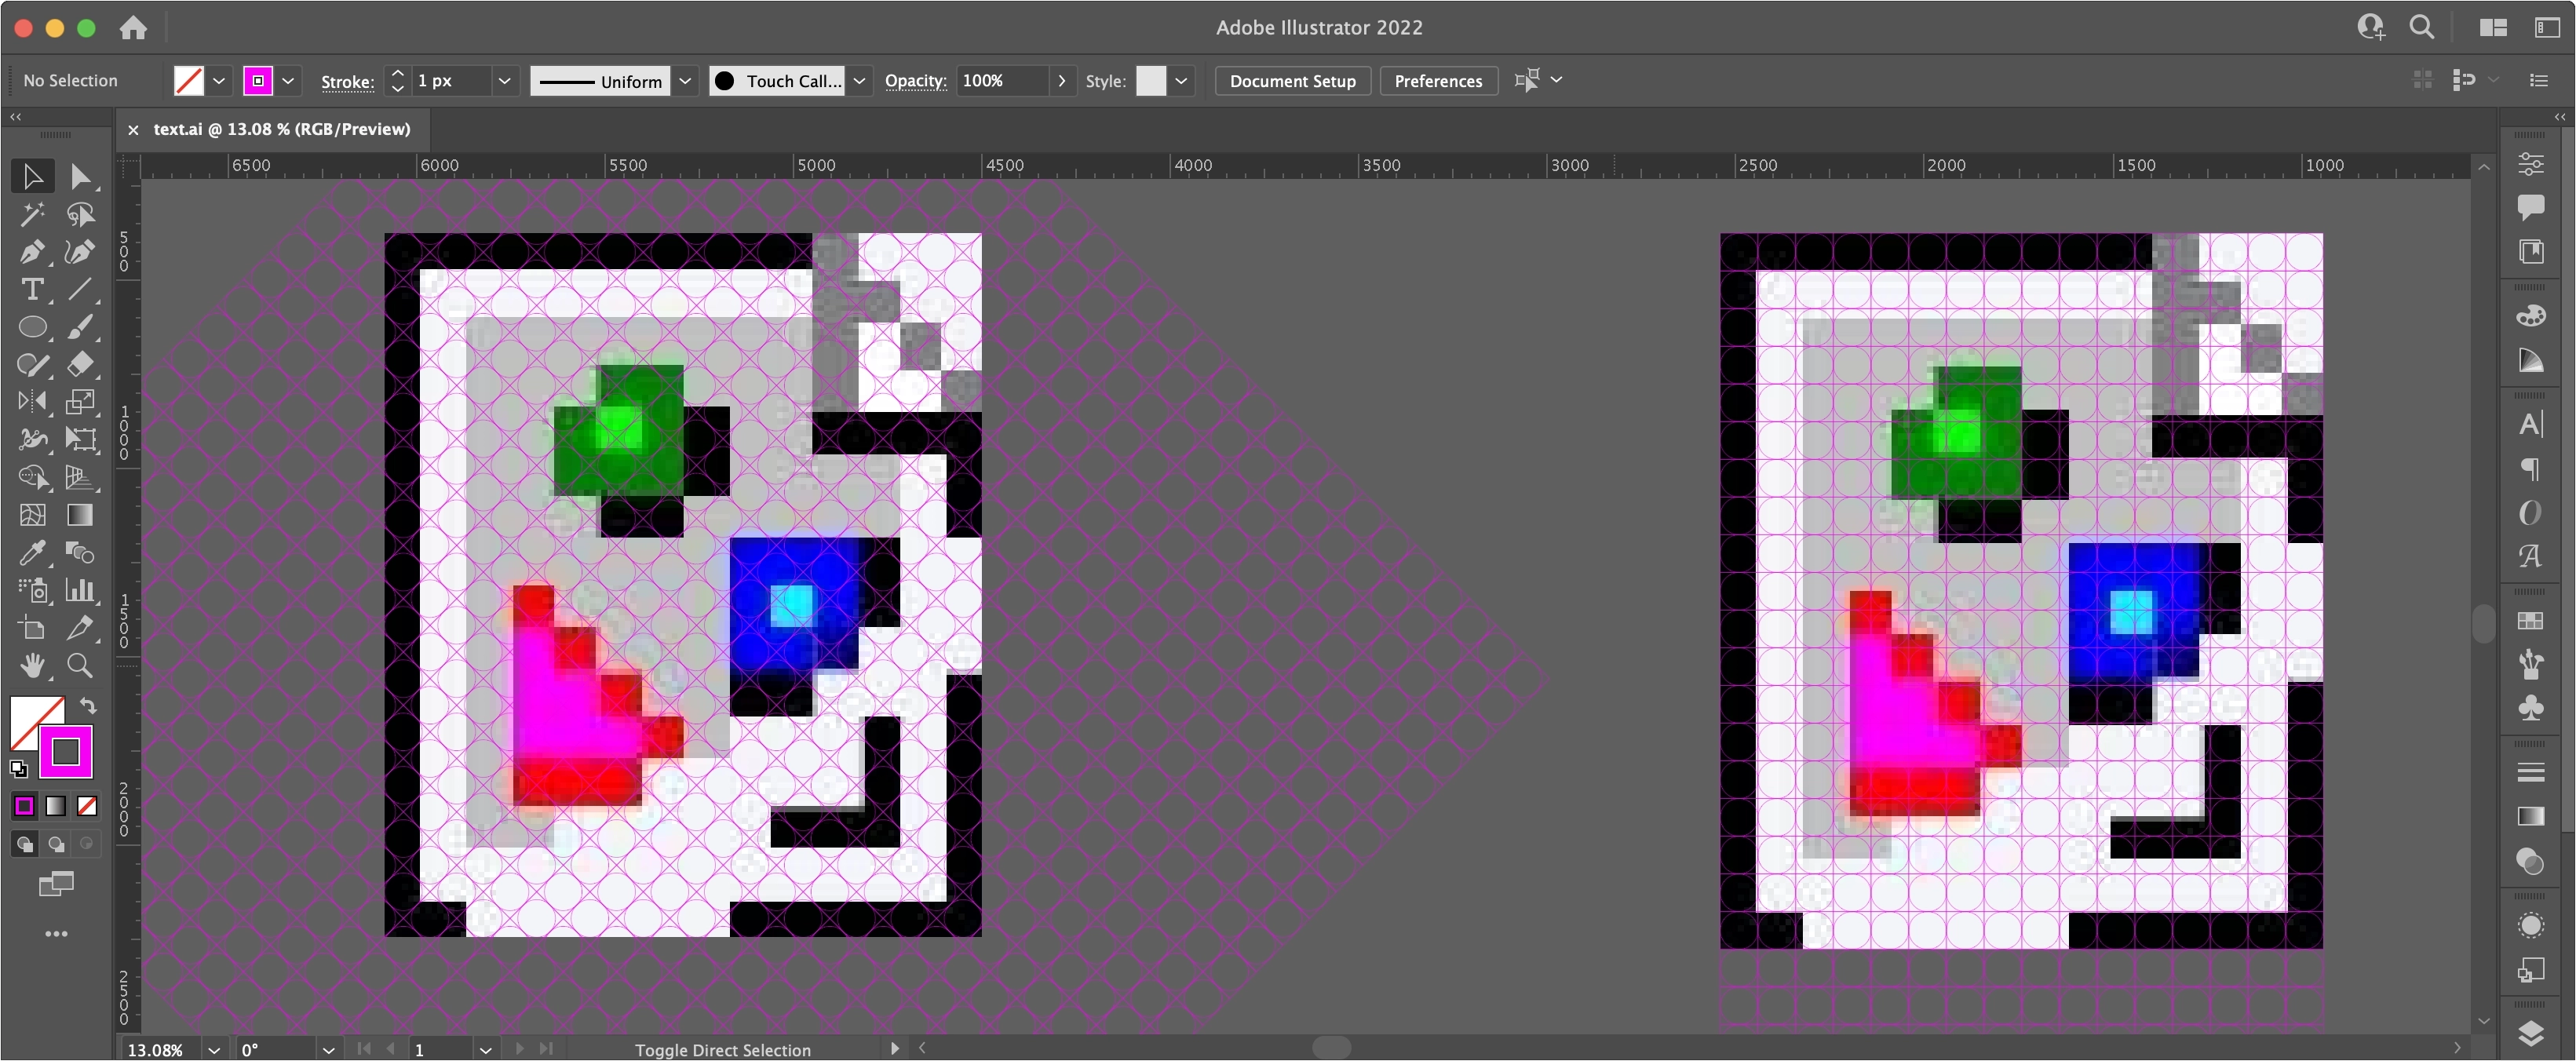
Task: Set paint mode to None
Action: pyautogui.click(x=87, y=806)
